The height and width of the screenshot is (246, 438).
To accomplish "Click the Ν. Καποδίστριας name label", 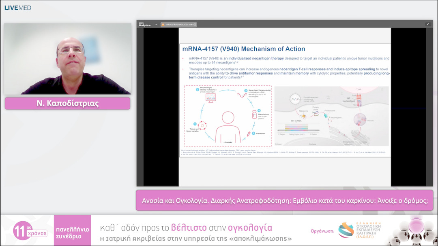I will (x=68, y=104).
